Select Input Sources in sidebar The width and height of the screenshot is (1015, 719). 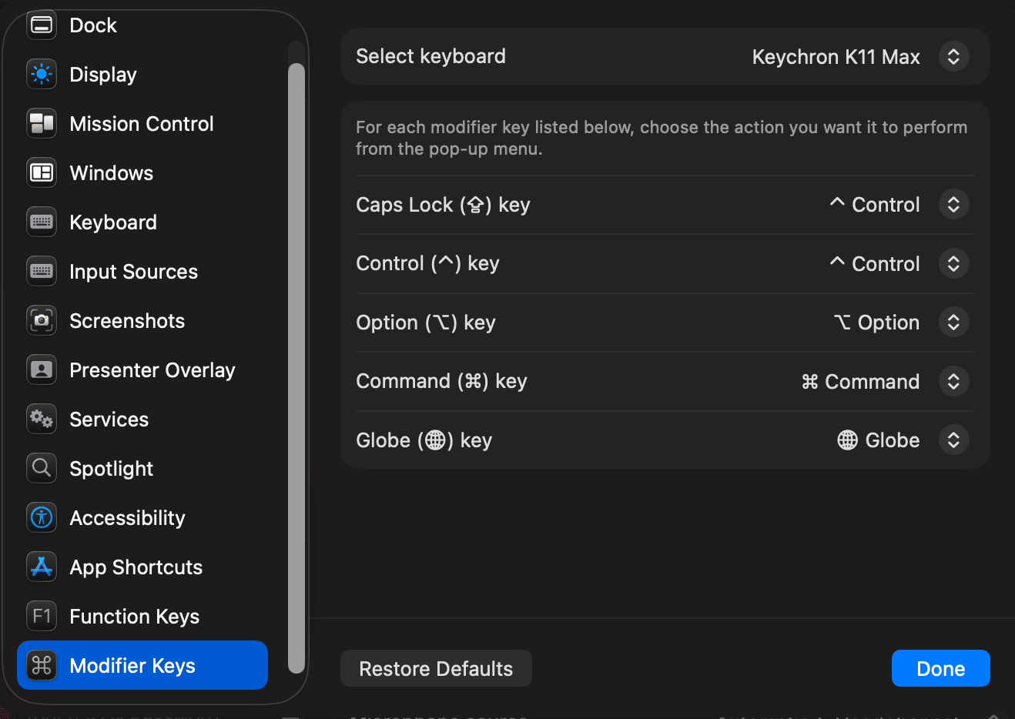[x=142, y=272]
